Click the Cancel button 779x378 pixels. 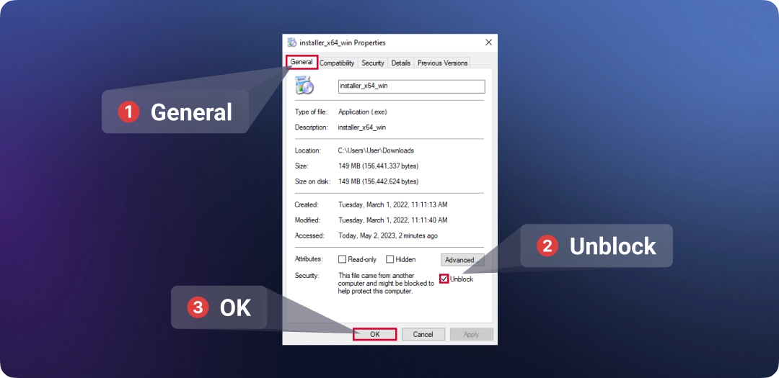[x=423, y=334]
